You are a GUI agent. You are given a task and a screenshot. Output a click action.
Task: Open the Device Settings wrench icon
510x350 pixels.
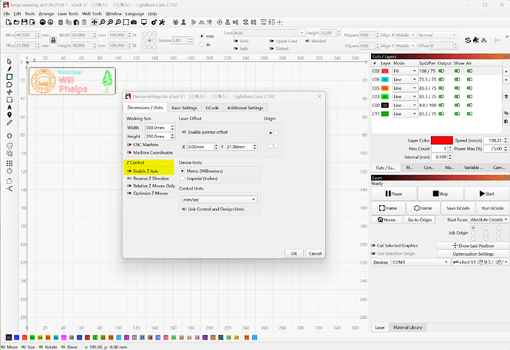(x=162, y=22)
